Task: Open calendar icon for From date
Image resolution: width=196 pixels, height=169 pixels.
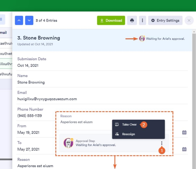Action: 184,132
